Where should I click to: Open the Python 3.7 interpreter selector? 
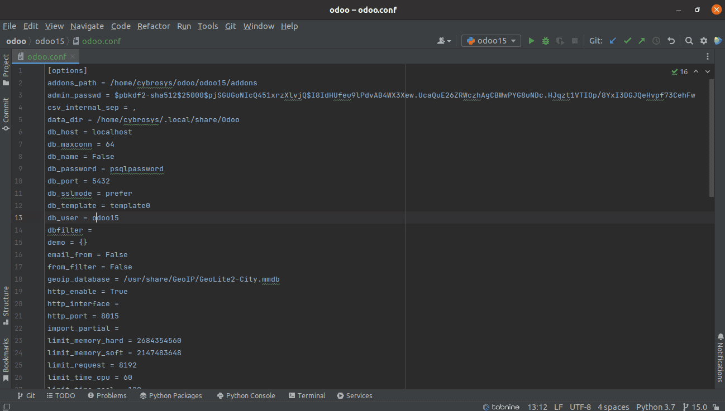pyautogui.click(x=655, y=407)
